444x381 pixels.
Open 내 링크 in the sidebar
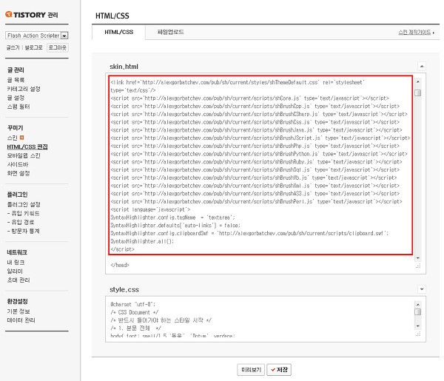[16, 263]
